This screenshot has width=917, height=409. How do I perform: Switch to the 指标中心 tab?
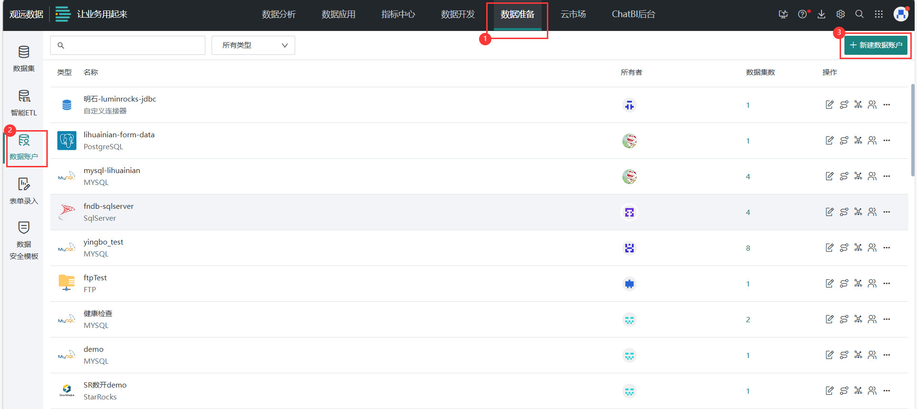pos(398,14)
